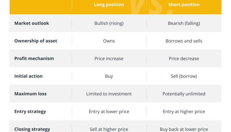Viewport: 231px width, 132px height.
Task: Click the Entry at higher price cell
Action: click(184, 111)
